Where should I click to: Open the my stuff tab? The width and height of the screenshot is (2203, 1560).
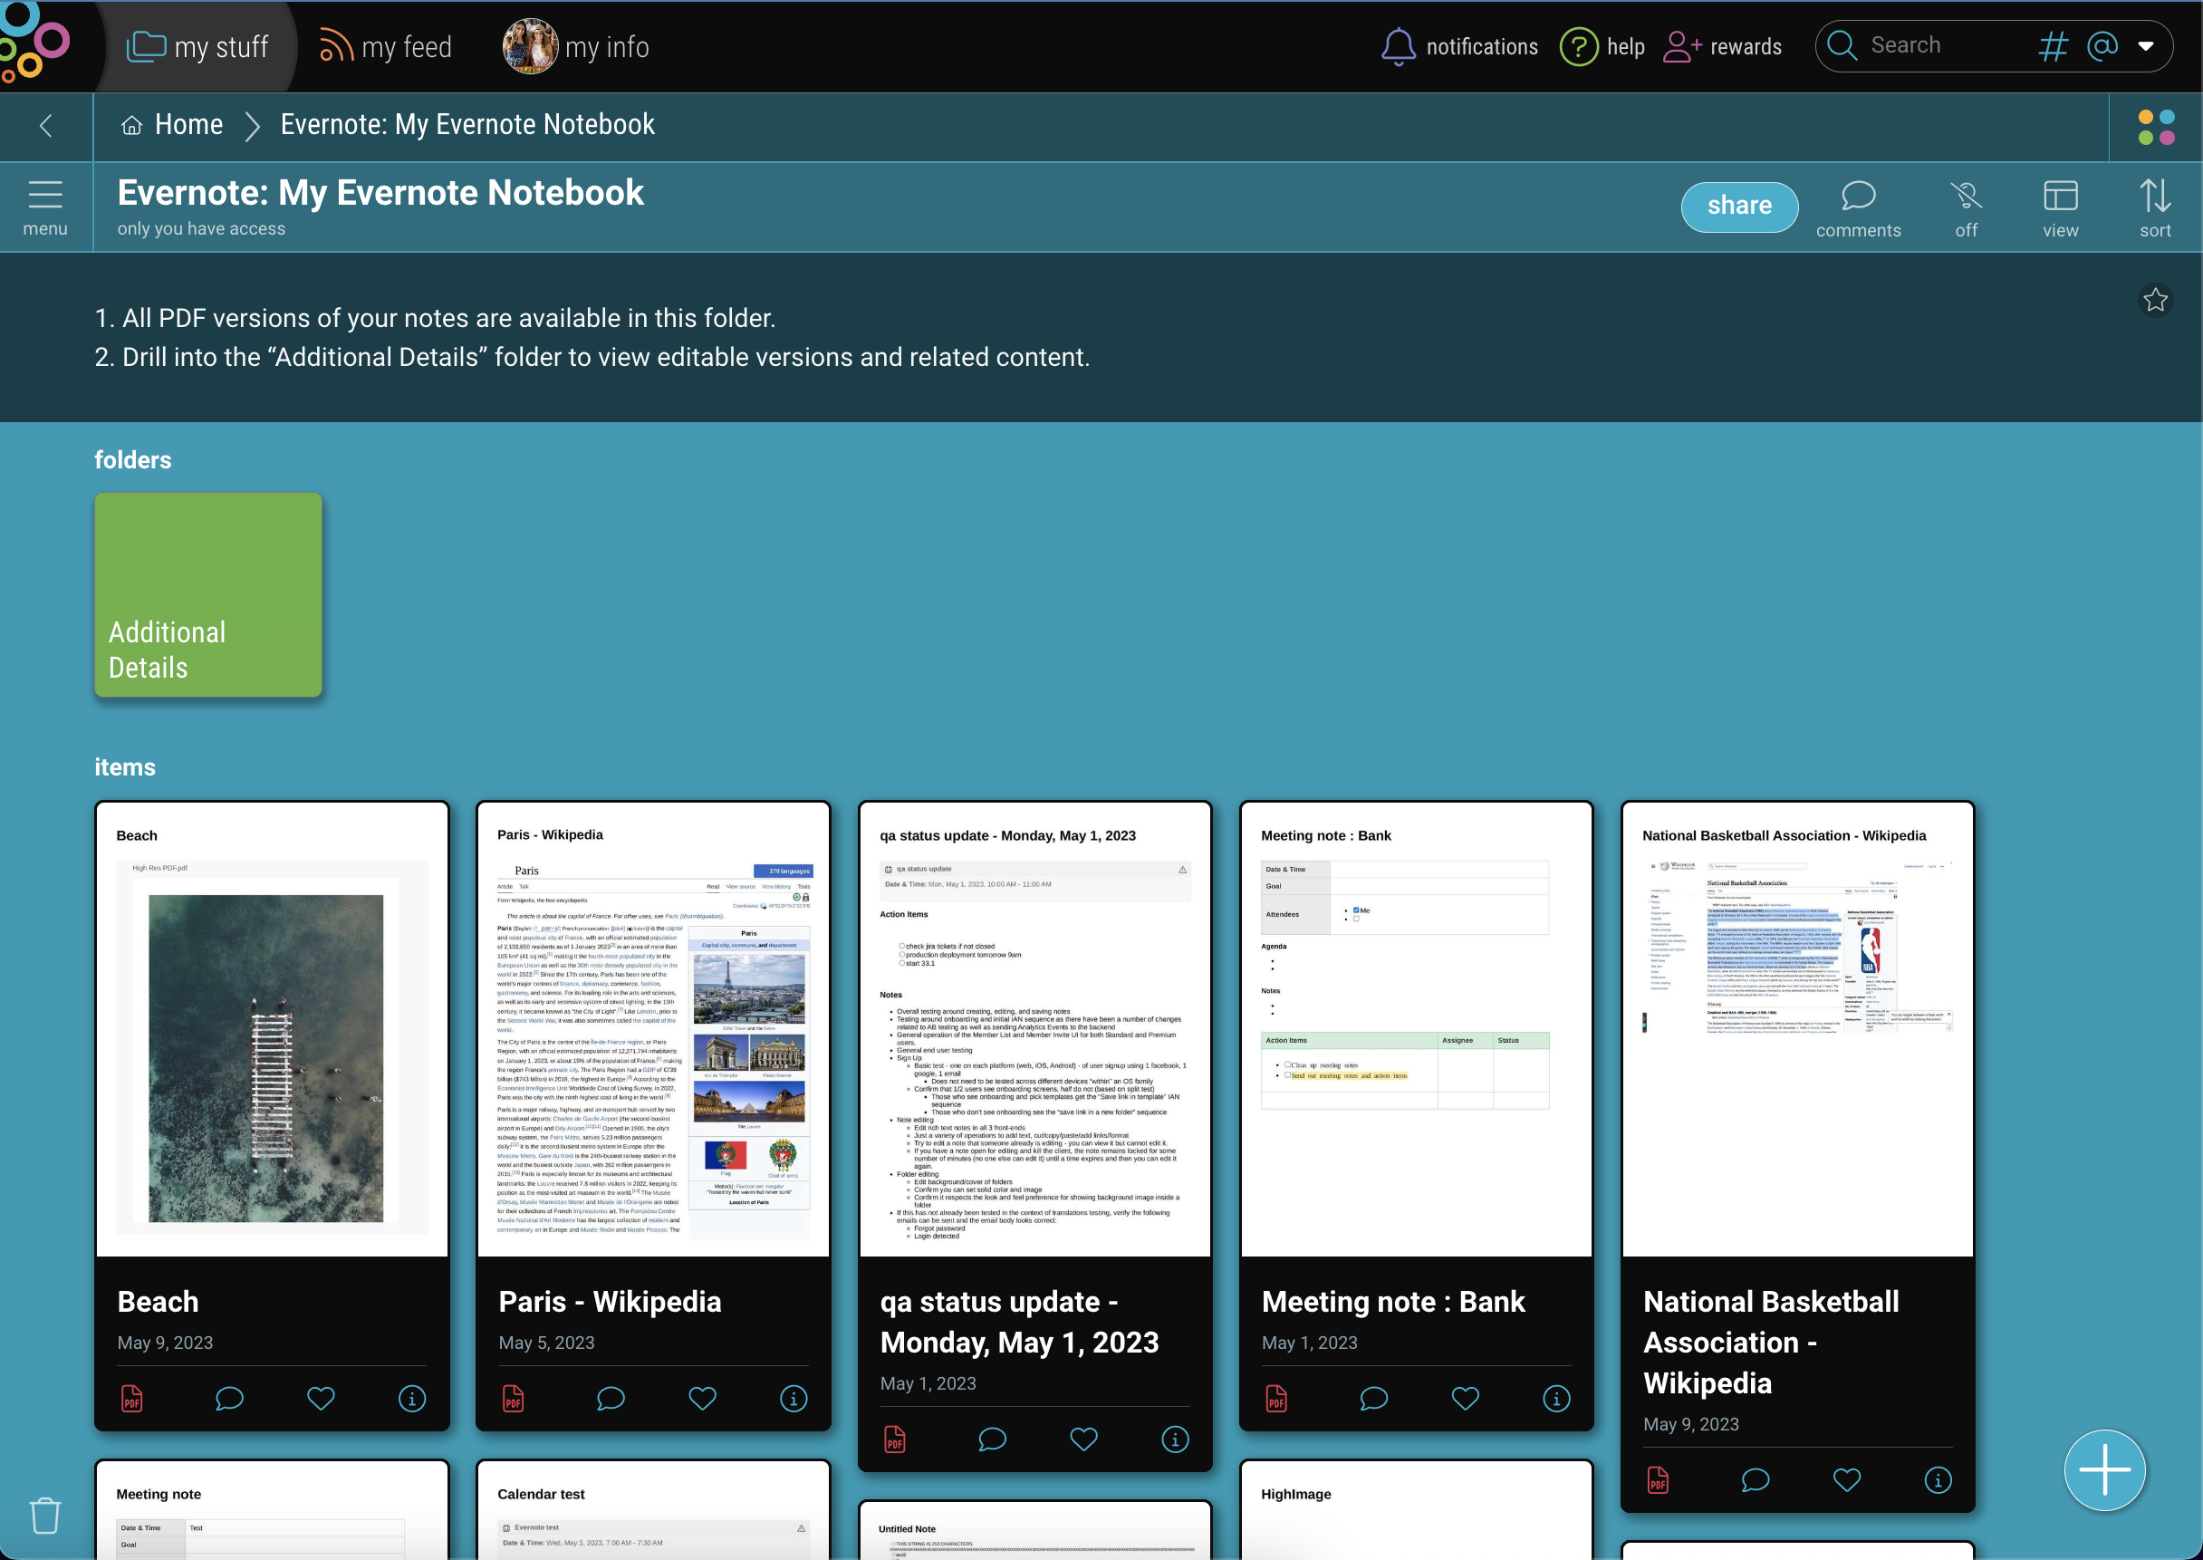tap(197, 46)
